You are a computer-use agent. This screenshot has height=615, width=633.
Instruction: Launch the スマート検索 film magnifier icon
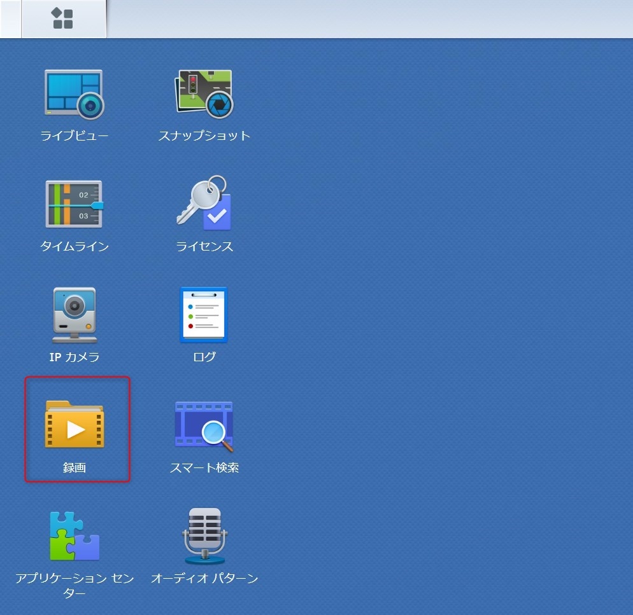tap(204, 425)
